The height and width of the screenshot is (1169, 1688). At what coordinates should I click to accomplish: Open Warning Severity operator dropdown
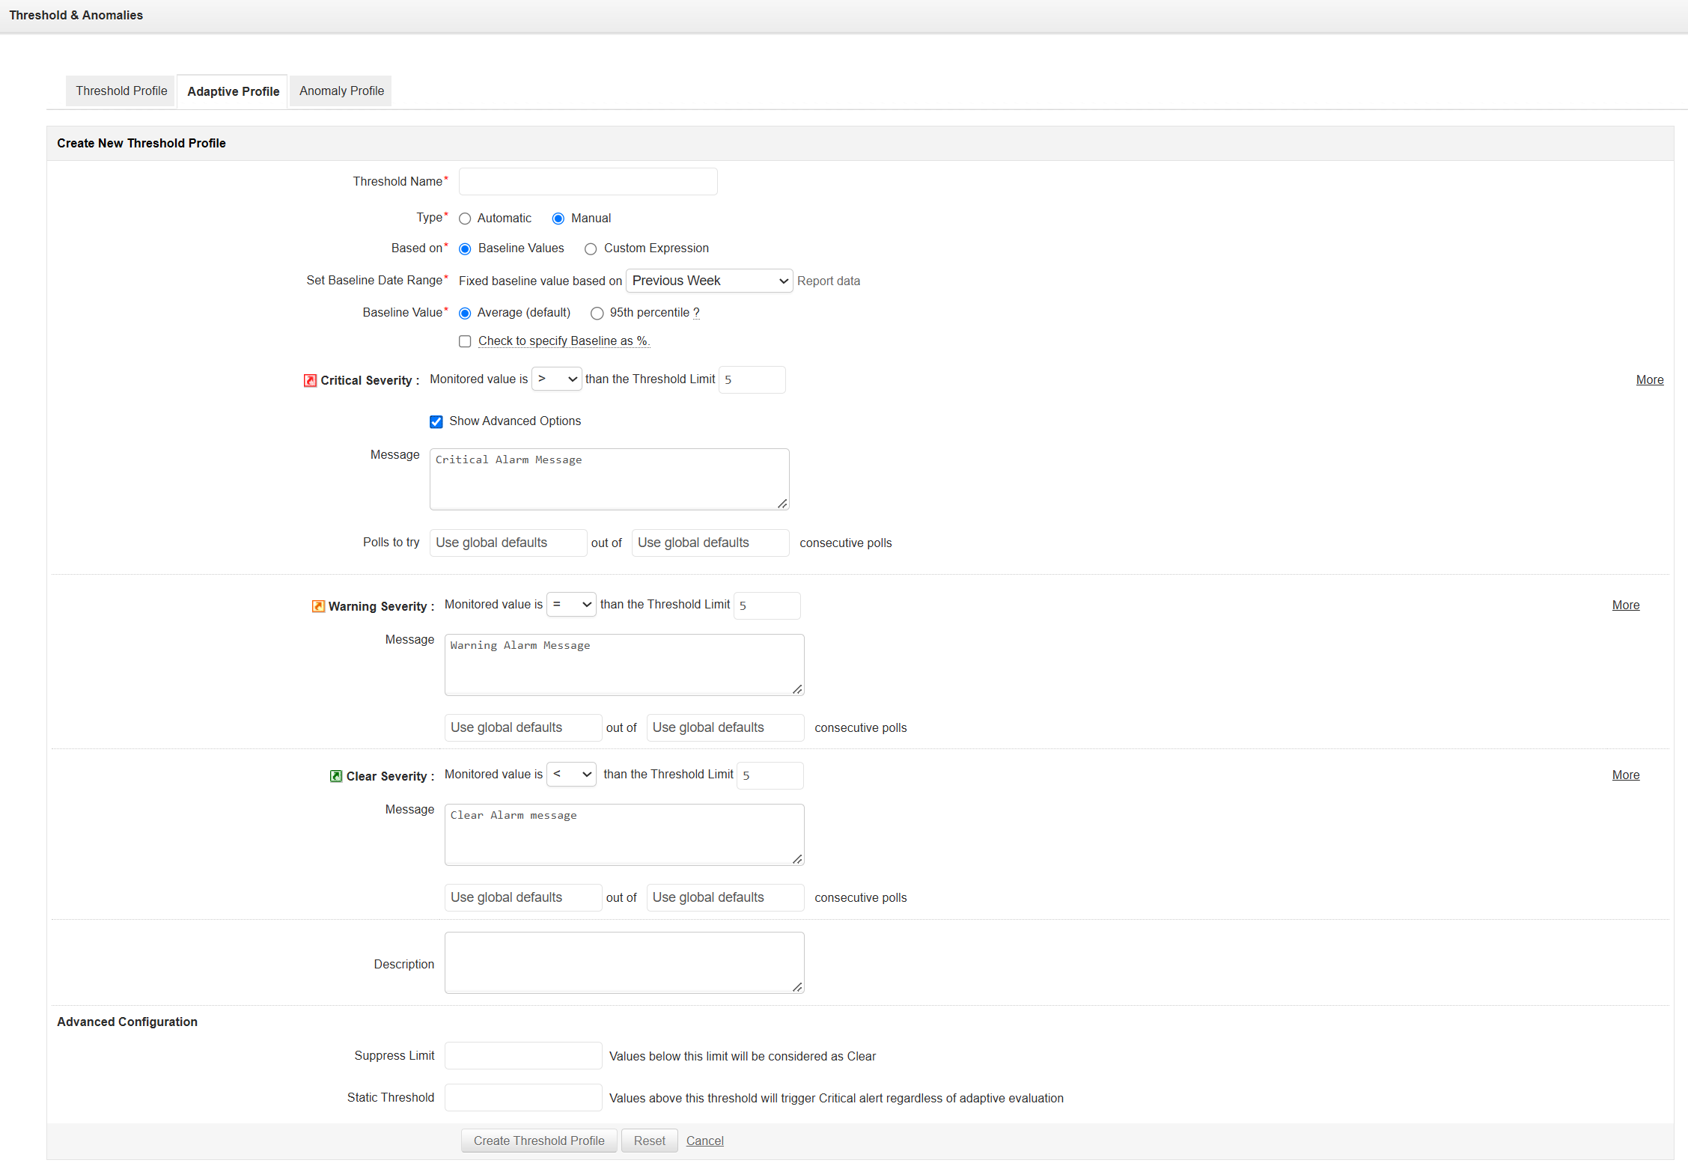(x=571, y=604)
